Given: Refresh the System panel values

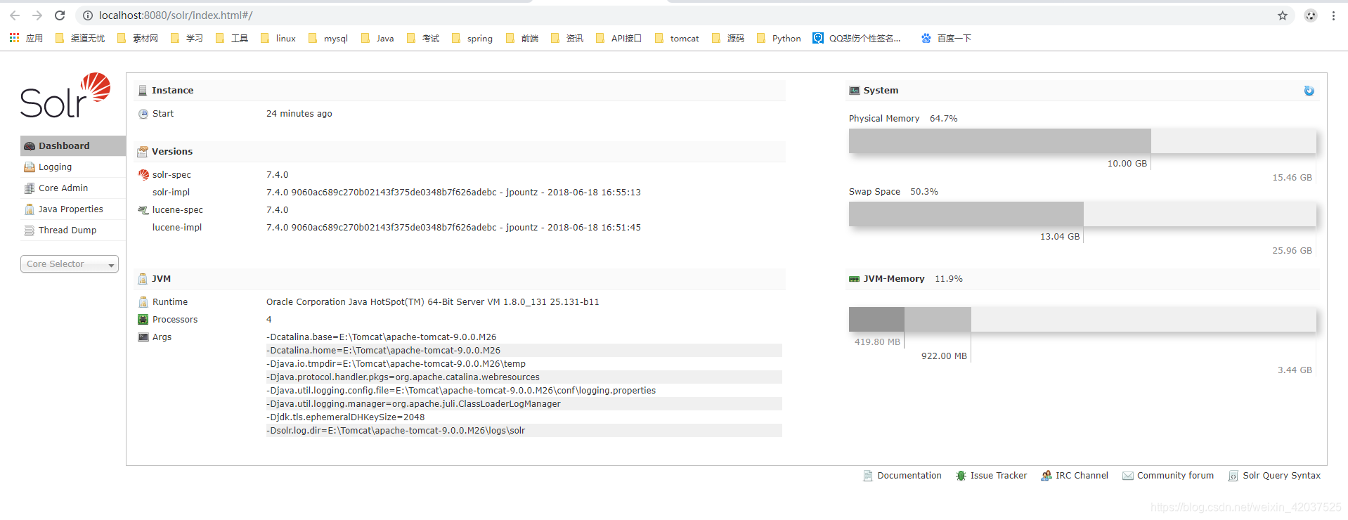Looking at the screenshot, I should [1309, 91].
